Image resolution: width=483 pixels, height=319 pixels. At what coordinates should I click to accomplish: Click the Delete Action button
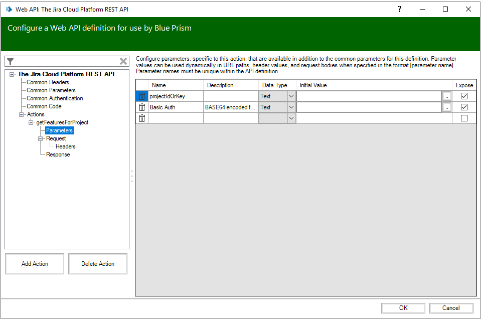click(98, 264)
